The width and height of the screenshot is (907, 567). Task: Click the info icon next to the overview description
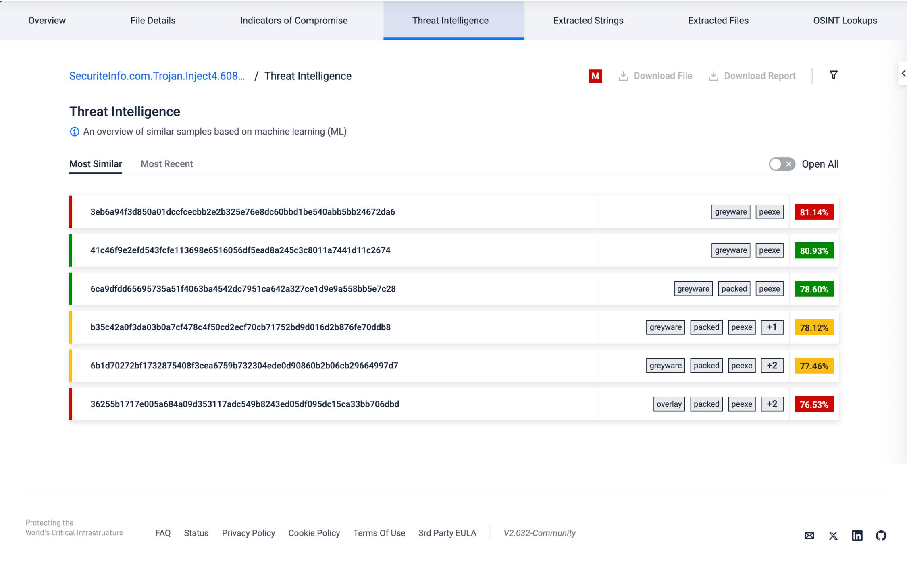pyautogui.click(x=74, y=132)
